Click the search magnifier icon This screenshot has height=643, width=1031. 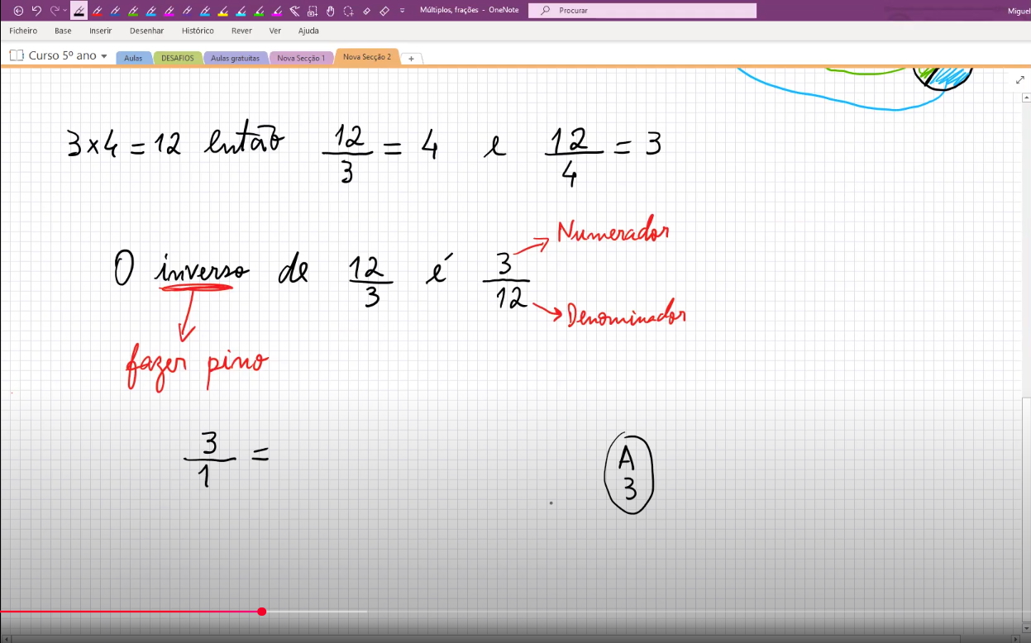546,11
